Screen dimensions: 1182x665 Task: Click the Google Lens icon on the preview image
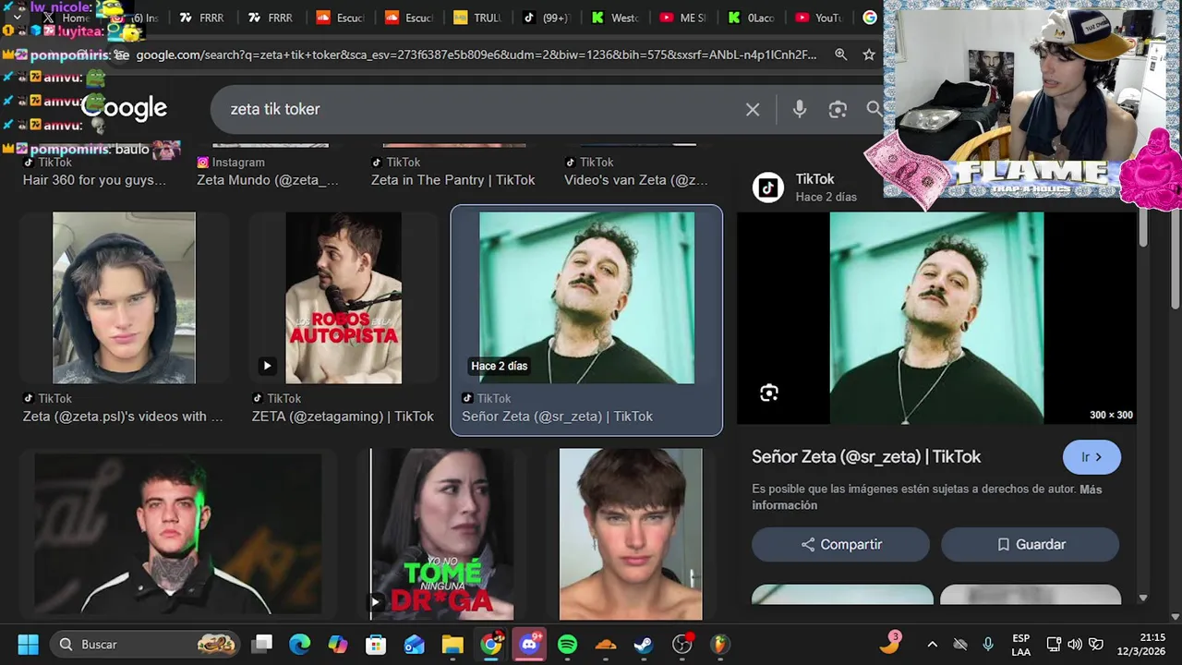click(x=769, y=393)
